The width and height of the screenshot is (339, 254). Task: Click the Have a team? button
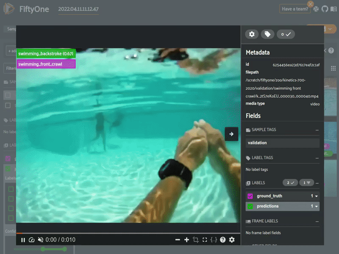[295, 9]
